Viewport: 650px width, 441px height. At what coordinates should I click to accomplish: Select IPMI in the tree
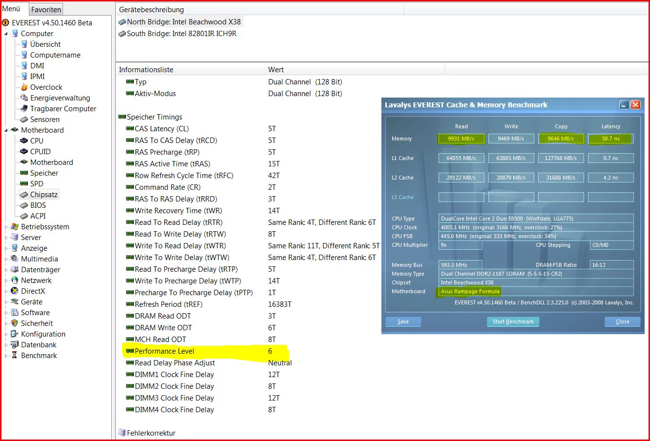[37, 76]
